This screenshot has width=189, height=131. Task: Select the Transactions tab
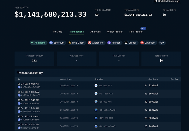point(76,32)
